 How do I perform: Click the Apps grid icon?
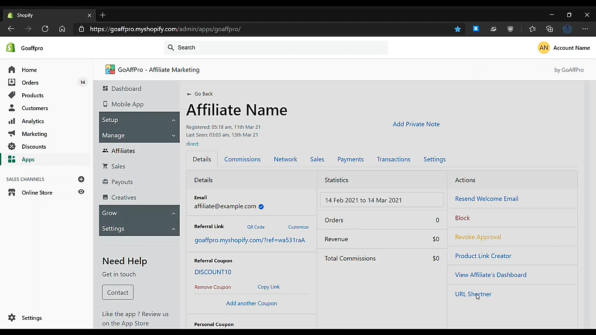pyautogui.click(x=12, y=159)
